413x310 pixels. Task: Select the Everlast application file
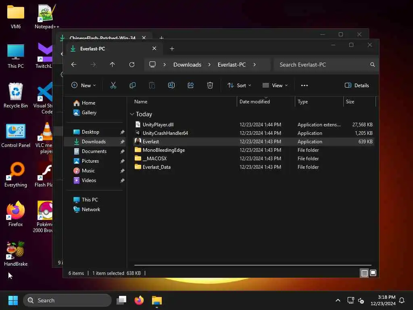tap(254, 142)
